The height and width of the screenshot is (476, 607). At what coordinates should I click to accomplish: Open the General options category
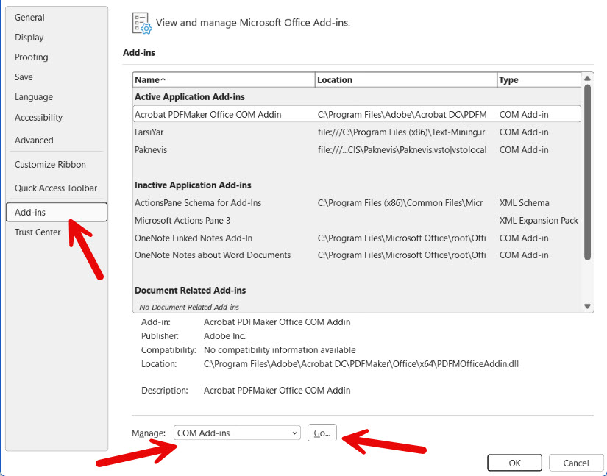point(29,17)
